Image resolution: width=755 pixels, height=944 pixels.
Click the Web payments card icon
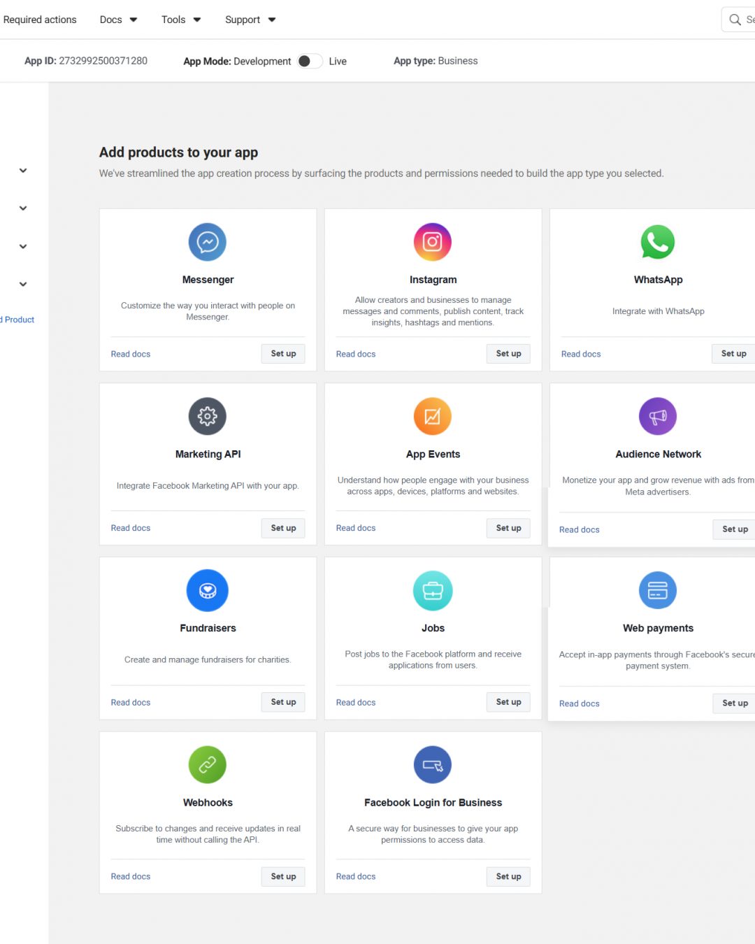coord(658,590)
